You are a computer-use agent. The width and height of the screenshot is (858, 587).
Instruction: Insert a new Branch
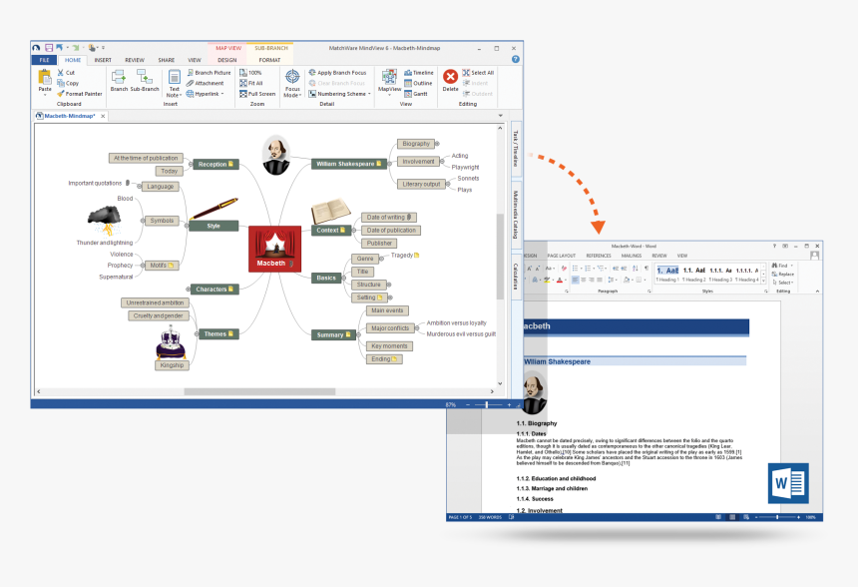click(x=119, y=80)
